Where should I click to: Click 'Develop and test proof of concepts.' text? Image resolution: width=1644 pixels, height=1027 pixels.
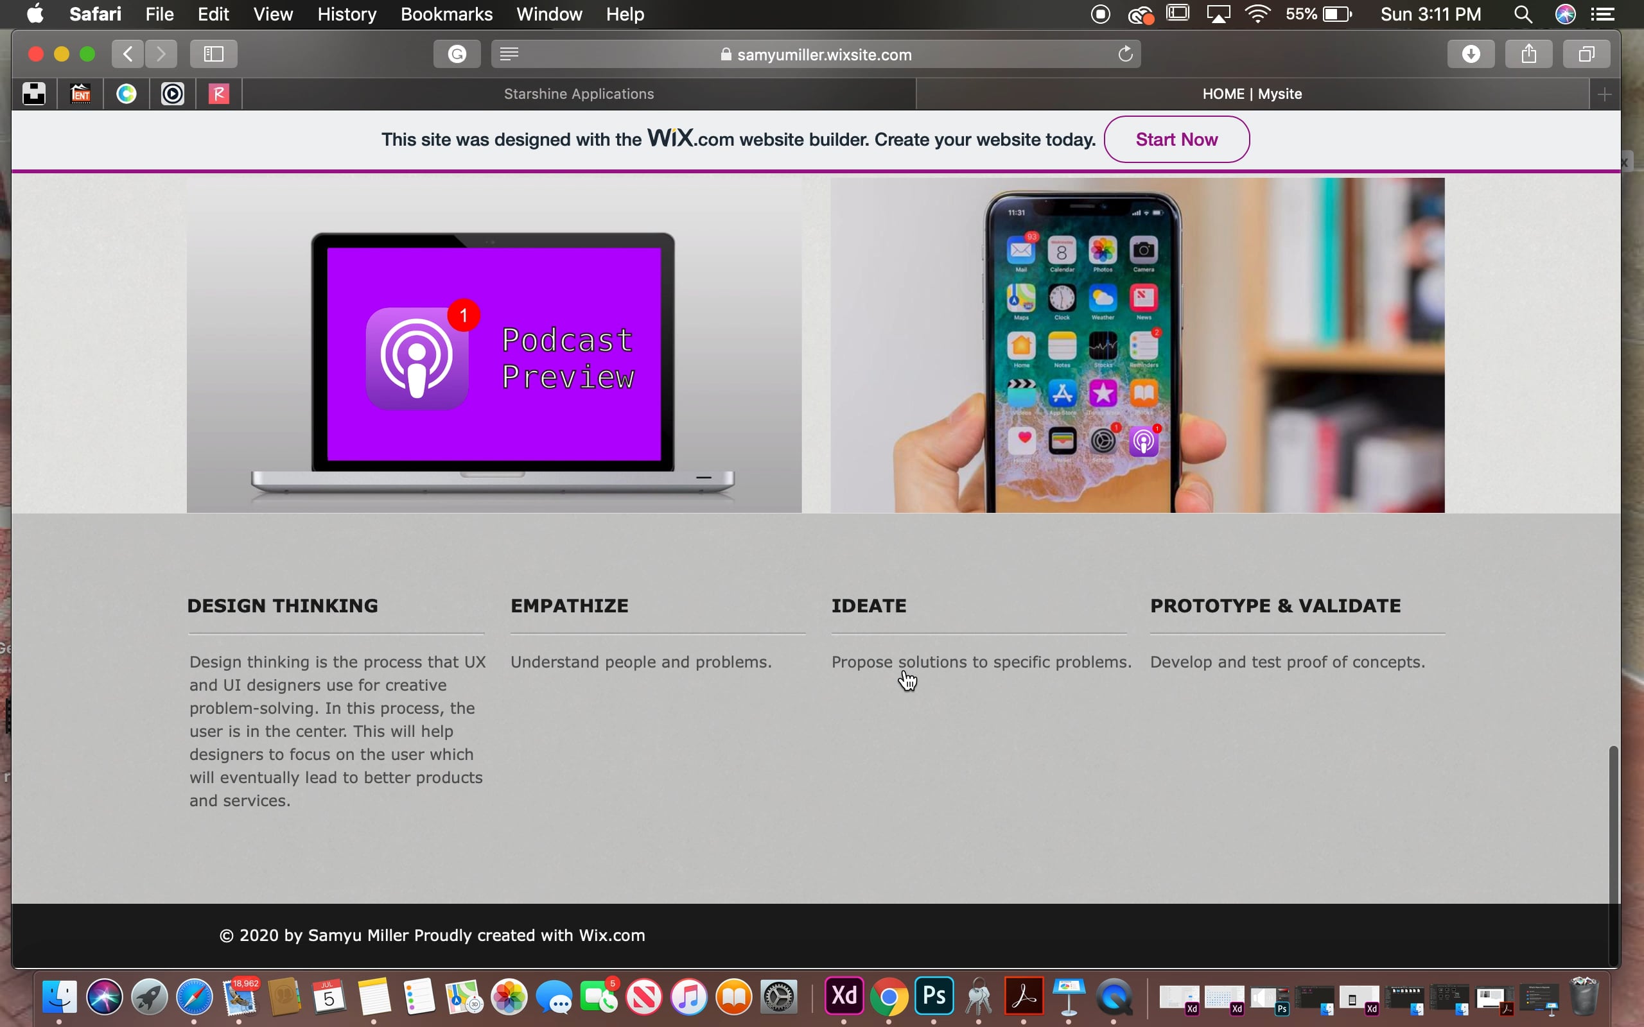pos(1288,662)
